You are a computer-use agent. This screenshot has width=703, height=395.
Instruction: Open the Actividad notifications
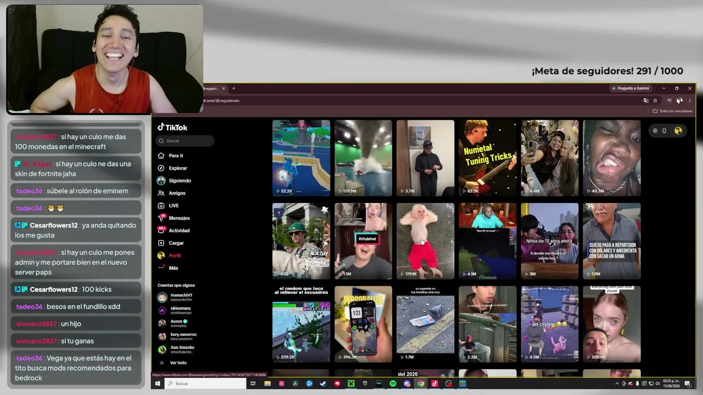[174, 230]
